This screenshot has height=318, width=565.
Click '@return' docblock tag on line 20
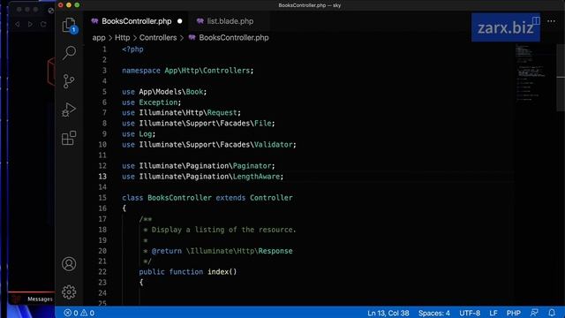(x=167, y=251)
